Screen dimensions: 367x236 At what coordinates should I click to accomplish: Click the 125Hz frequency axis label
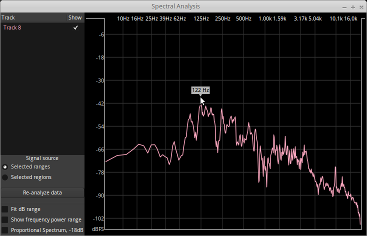(201, 18)
